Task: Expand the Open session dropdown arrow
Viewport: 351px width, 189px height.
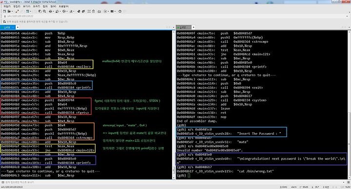Action: coord(12,11)
